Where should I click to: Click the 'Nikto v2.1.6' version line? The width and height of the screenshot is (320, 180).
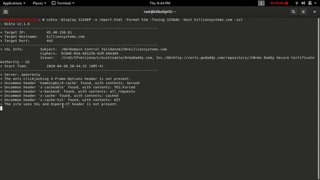pyautogui.click(x=15, y=24)
